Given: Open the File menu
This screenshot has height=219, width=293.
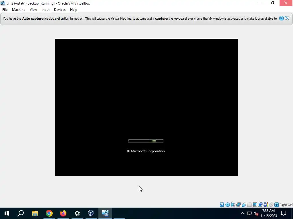Looking at the screenshot, I should pos(5,10).
